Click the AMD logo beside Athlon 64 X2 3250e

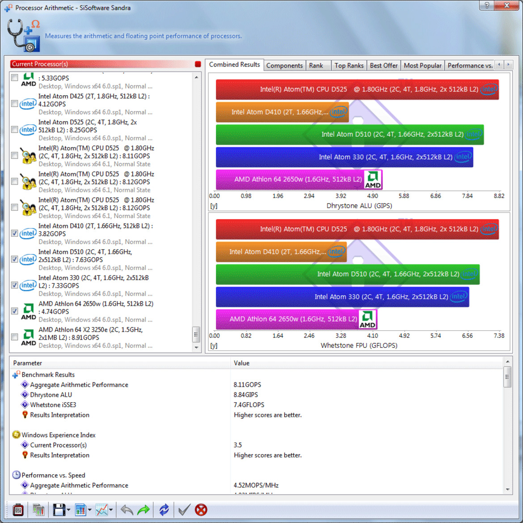pos(28,337)
